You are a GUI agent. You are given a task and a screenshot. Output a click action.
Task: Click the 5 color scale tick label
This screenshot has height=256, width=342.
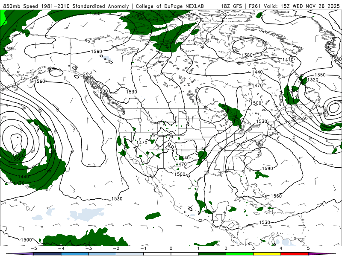308,248
